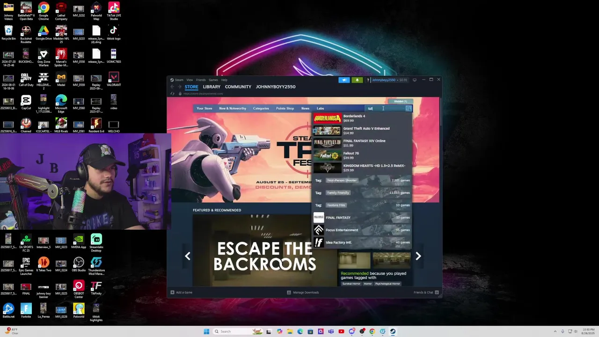Open the Lethal Company desktop shortcut
Screen dimensions: 599x337
pyautogui.click(x=61, y=11)
